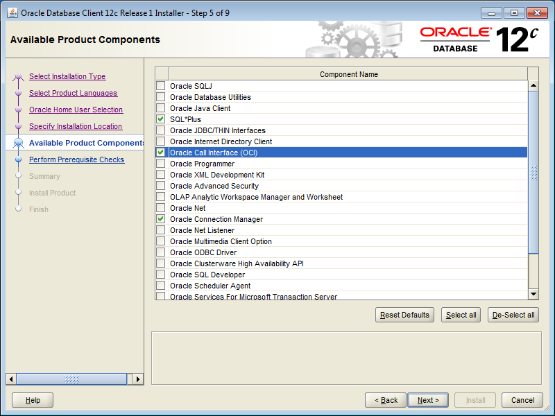
Task: Toggle OLAP Analytic Workspace Manager checkbox
Action: click(161, 196)
